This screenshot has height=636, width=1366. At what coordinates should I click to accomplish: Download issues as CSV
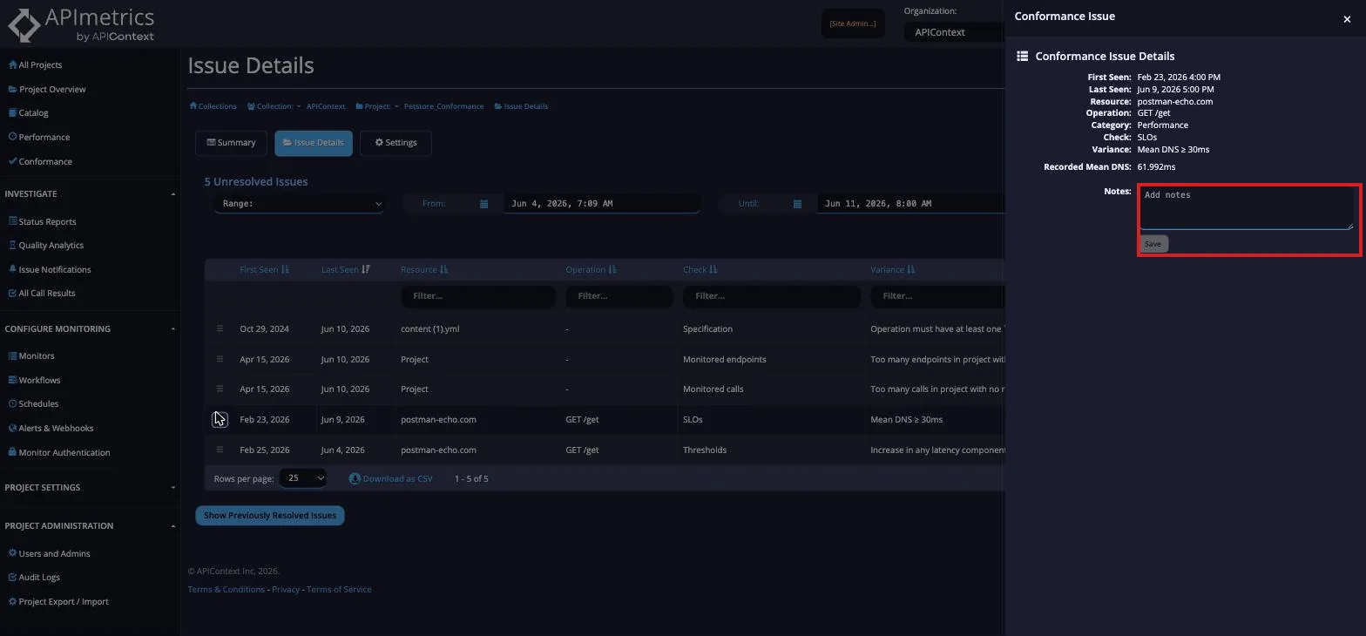[391, 479]
